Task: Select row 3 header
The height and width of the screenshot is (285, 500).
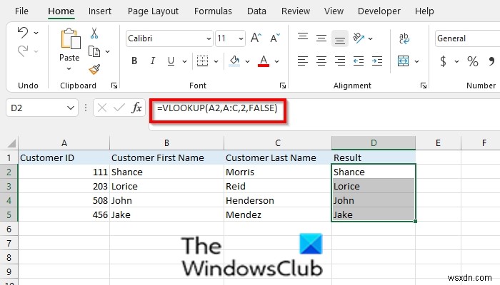Action: coord(9,186)
